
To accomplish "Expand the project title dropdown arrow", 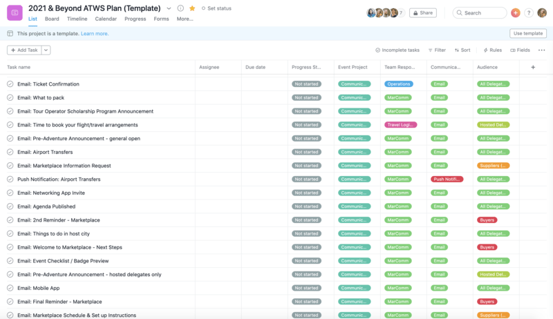I will tap(169, 8).
